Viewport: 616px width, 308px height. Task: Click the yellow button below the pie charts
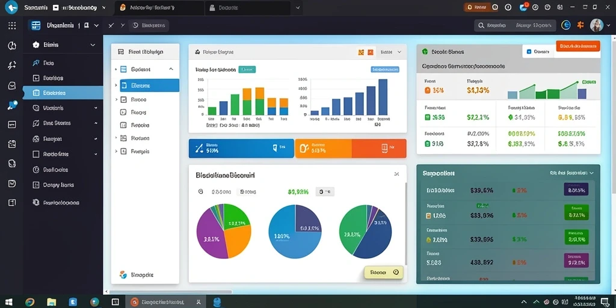[383, 273]
